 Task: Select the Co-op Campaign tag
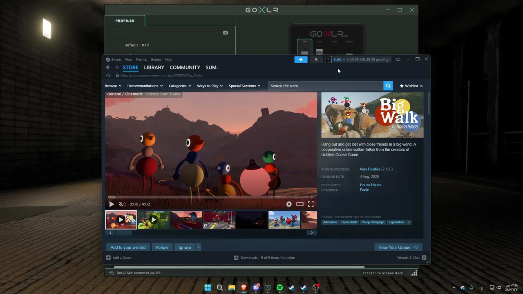pyautogui.click(x=373, y=222)
